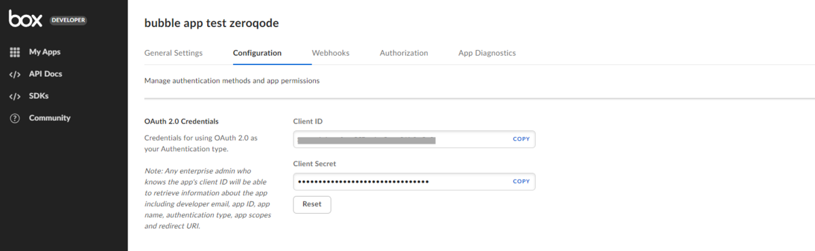Open the Community sidebar link
Image resolution: width=815 pixels, height=251 pixels.
(50, 118)
